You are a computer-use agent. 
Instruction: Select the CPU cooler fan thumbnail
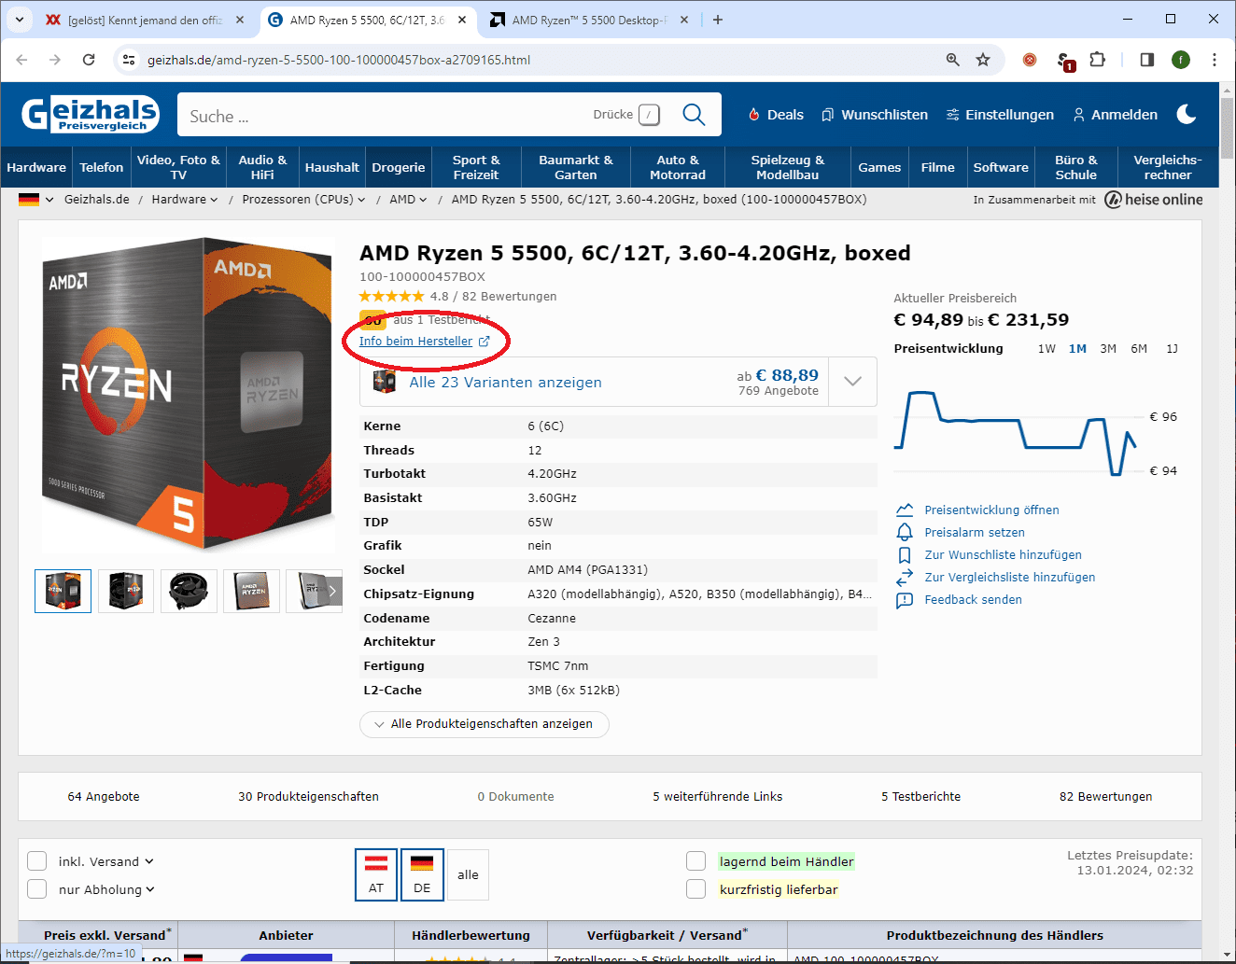(189, 591)
